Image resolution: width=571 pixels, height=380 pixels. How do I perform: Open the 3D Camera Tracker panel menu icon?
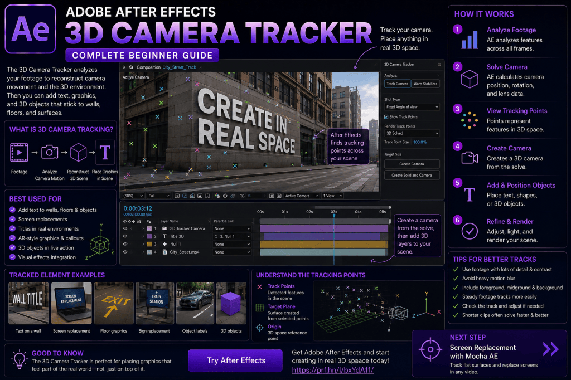[x=439, y=65]
